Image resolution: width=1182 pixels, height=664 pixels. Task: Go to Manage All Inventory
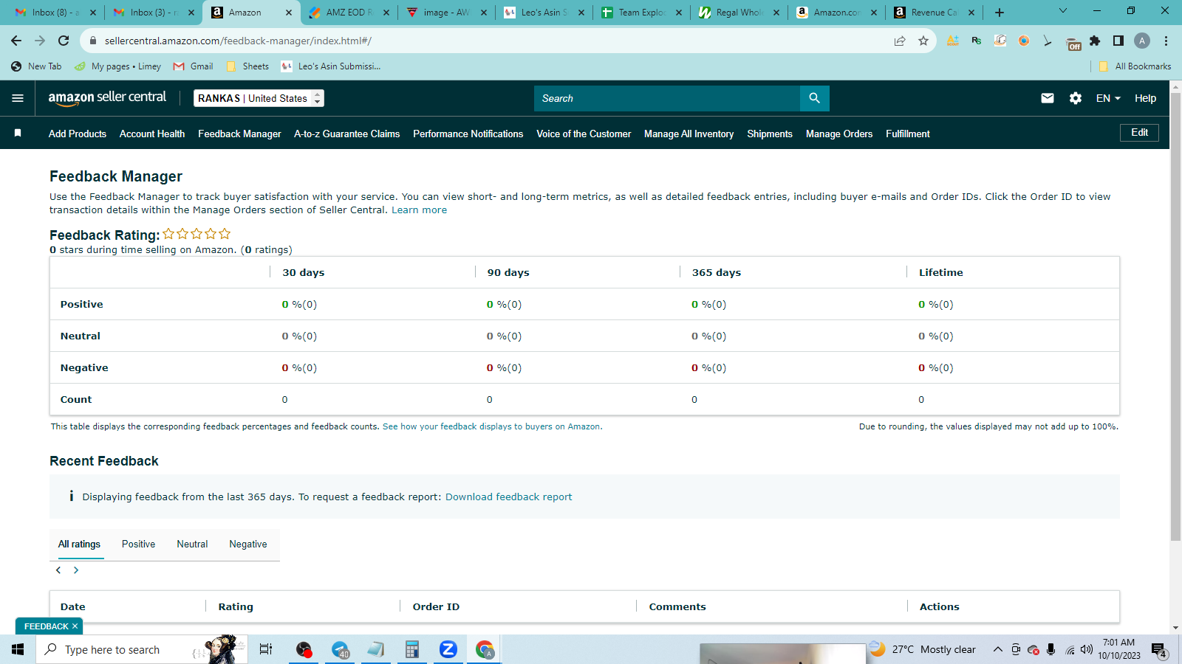689,134
